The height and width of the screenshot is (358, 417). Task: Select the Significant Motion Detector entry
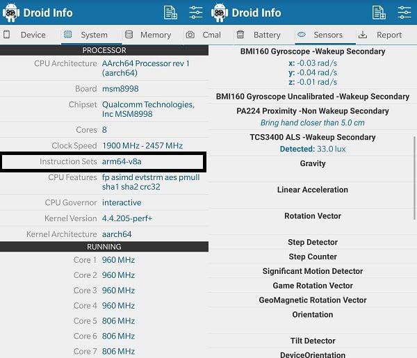tap(313, 271)
